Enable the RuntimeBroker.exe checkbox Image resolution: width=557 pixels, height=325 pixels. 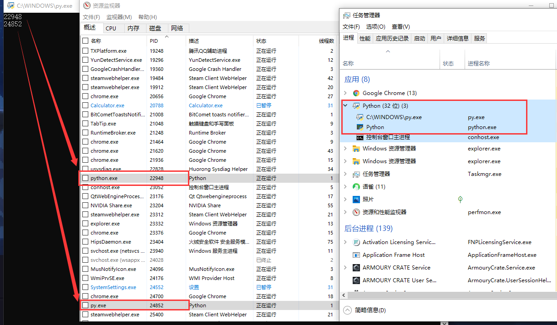[85, 133]
